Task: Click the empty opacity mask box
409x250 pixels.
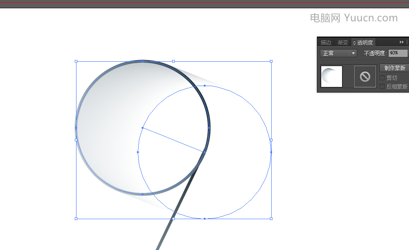Action: [365, 77]
